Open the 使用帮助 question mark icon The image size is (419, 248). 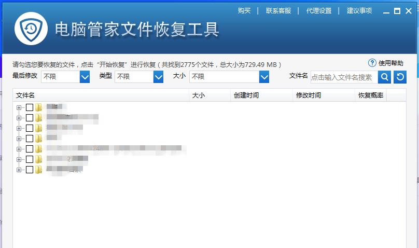pyautogui.click(x=372, y=63)
